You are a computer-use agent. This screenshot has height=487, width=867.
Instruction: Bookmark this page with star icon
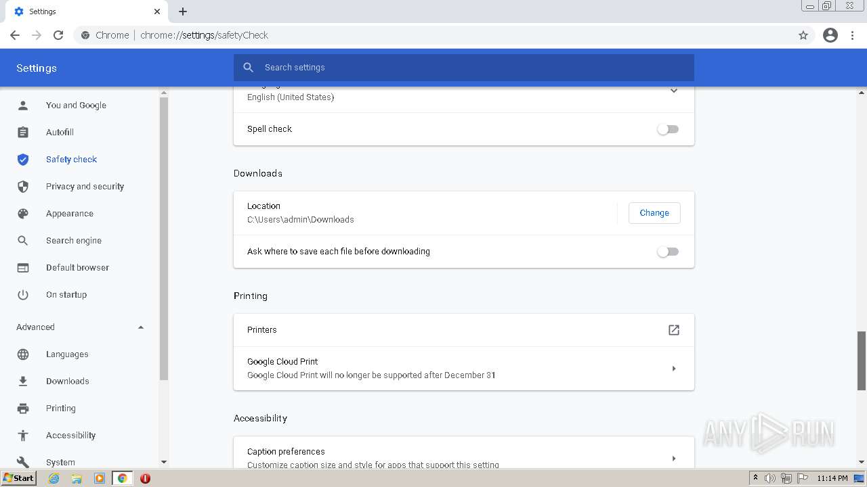(x=803, y=35)
